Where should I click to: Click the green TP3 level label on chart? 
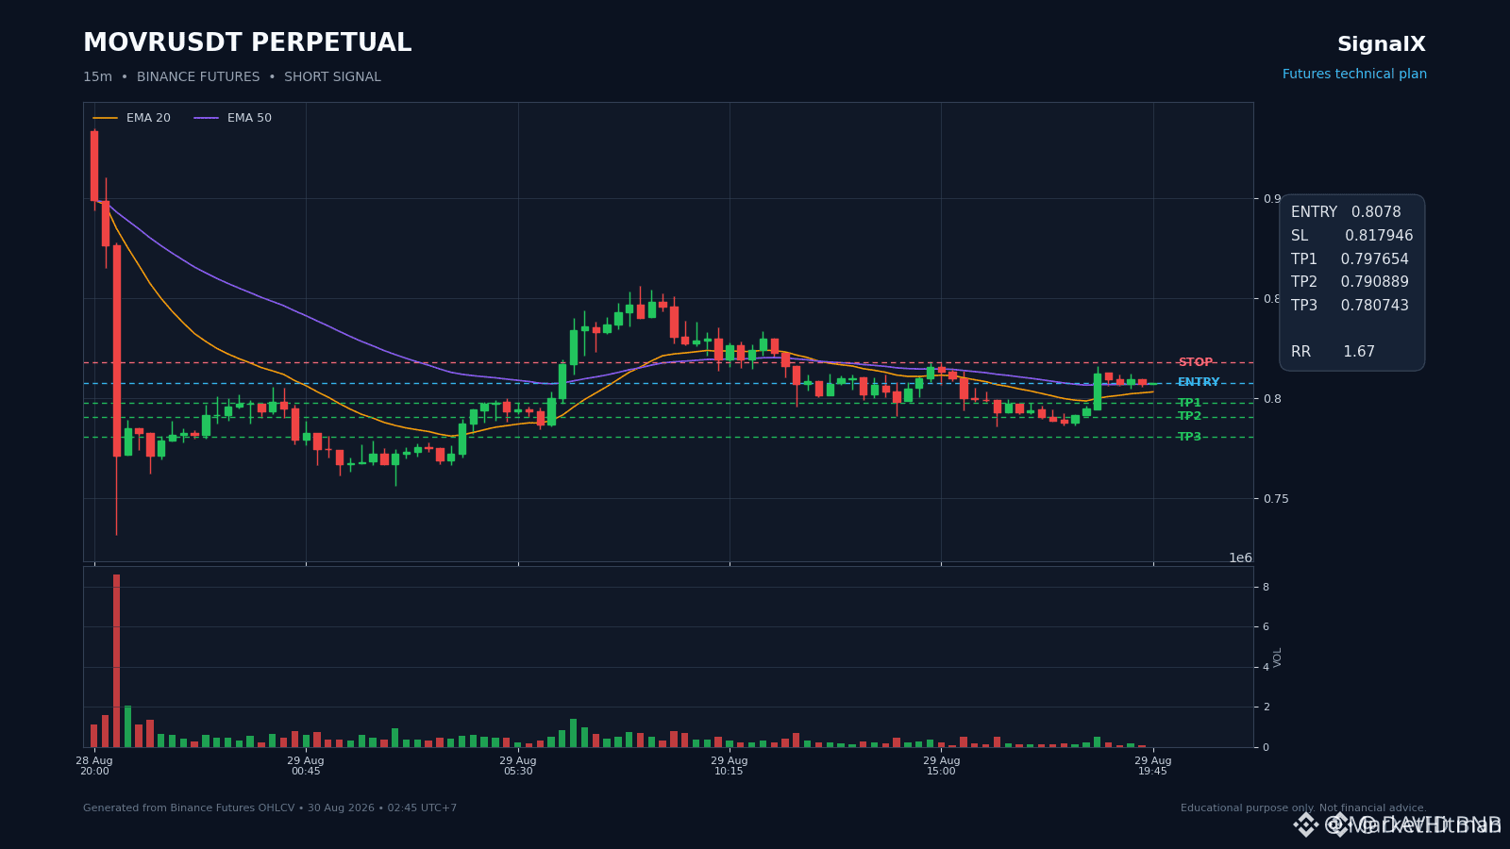click(x=1189, y=437)
